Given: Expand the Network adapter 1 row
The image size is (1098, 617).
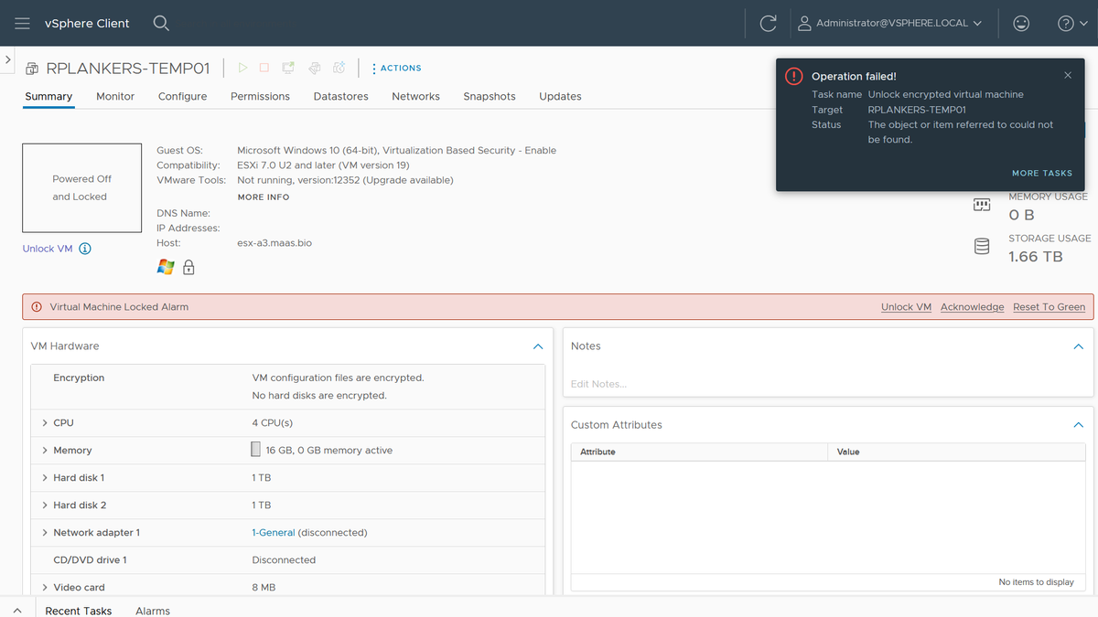Looking at the screenshot, I should [45, 533].
